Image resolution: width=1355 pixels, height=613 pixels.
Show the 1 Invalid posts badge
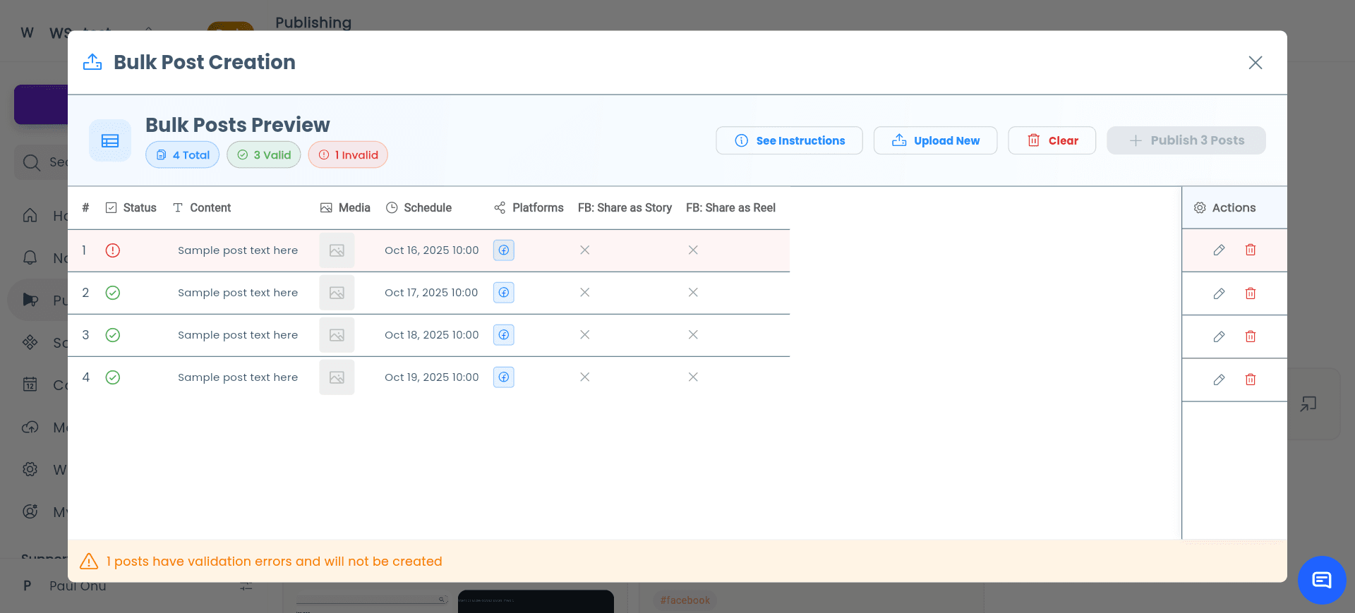(x=348, y=155)
